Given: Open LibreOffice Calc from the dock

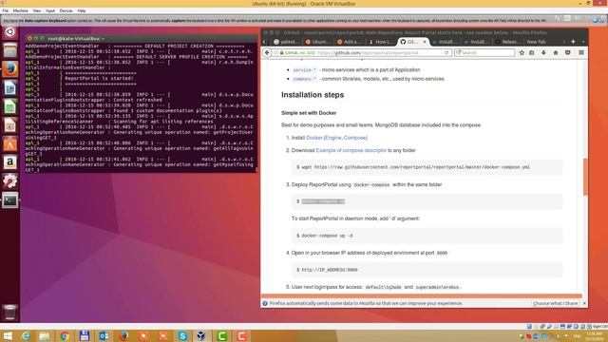Looking at the screenshot, I should click(x=9, y=106).
